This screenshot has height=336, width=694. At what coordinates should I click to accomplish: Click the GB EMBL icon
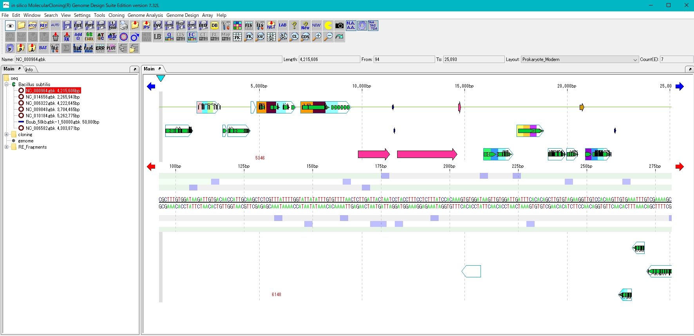tap(89, 37)
